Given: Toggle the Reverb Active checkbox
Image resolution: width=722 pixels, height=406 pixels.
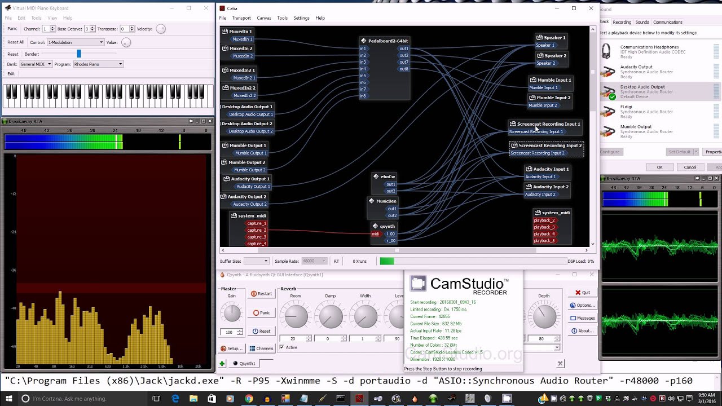Looking at the screenshot, I should click(282, 347).
